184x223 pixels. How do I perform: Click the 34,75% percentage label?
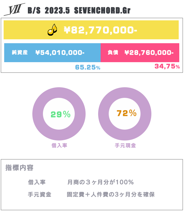167,66
